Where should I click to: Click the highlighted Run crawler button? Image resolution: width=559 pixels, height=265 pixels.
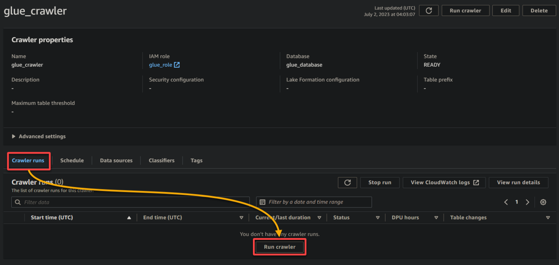[279, 247]
